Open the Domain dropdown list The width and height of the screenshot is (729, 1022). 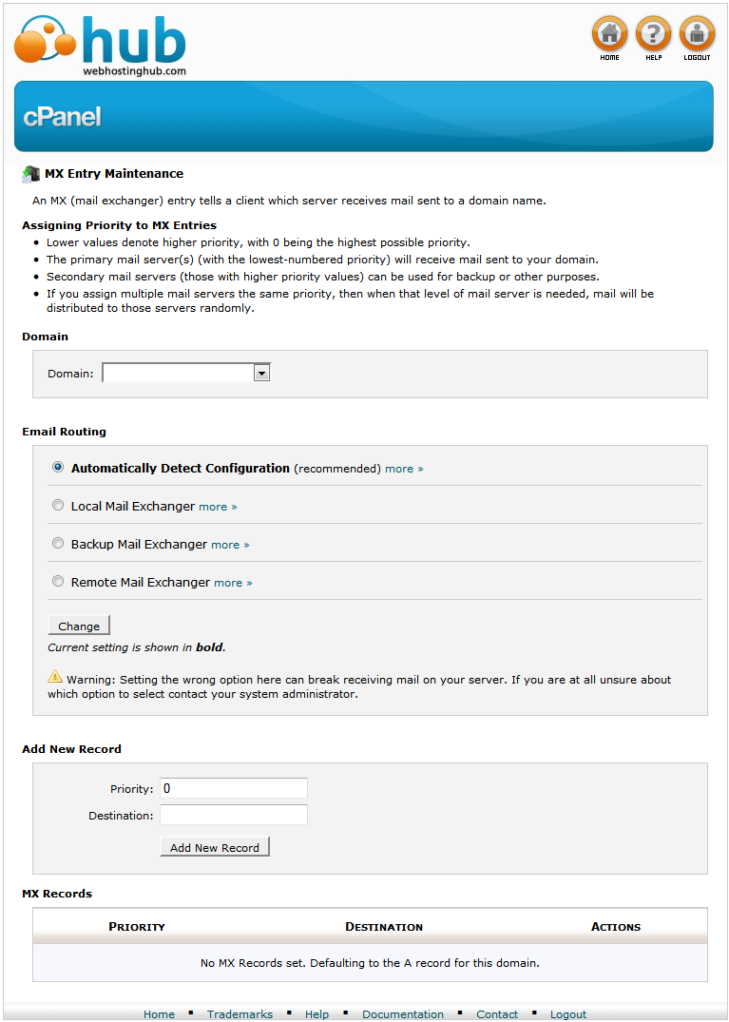pyautogui.click(x=186, y=374)
